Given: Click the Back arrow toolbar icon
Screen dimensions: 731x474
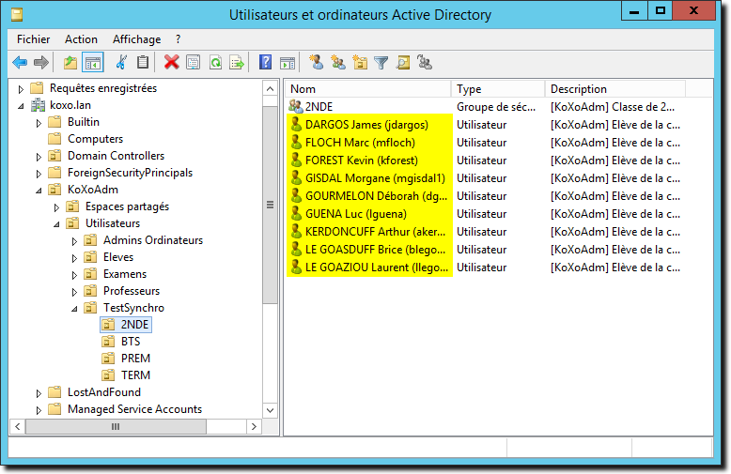Looking at the screenshot, I should click(x=20, y=62).
